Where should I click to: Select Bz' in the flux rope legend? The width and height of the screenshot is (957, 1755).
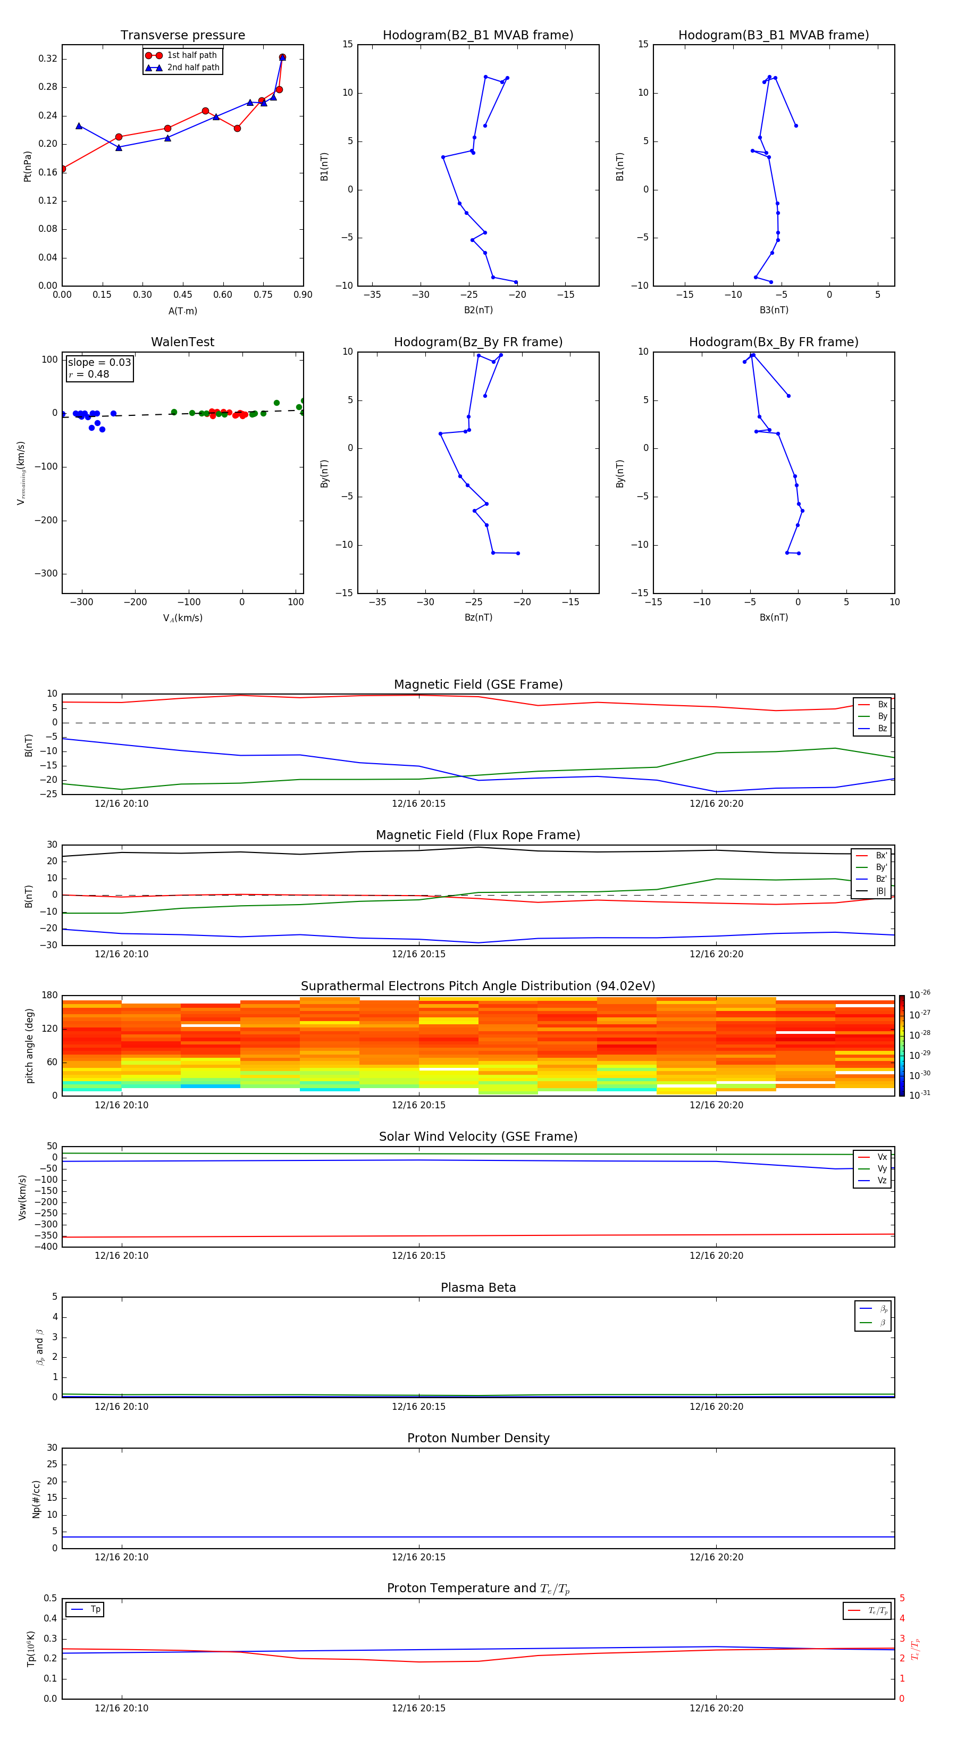tap(872, 879)
